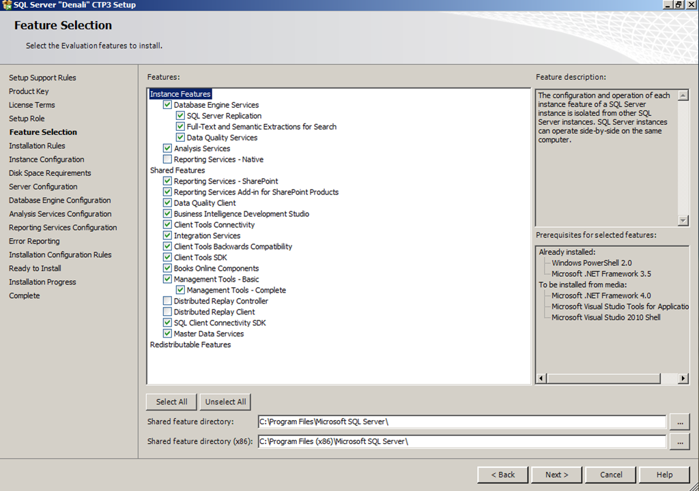Open the Instance Configuration setup step
This screenshot has width=699, height=491.
46,159
